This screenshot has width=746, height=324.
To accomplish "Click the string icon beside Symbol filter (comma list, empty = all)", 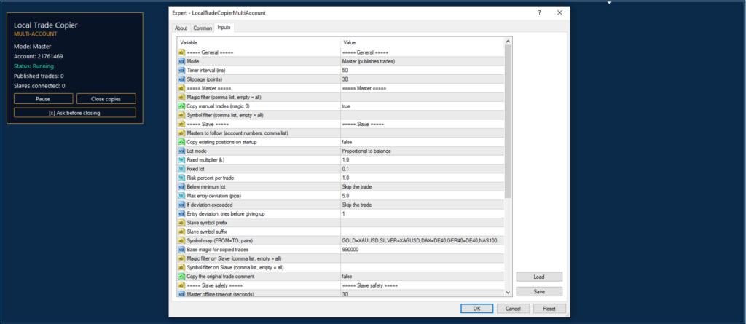I will tap(181, 115).
